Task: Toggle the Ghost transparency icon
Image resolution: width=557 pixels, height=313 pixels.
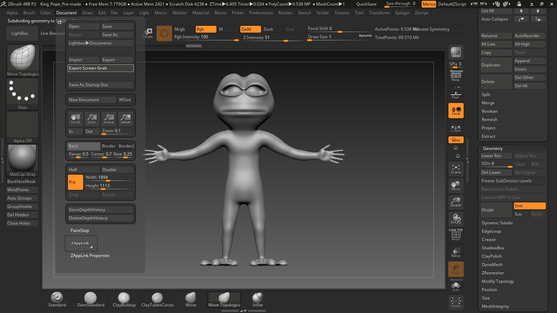Action: [x=456, y=269]
